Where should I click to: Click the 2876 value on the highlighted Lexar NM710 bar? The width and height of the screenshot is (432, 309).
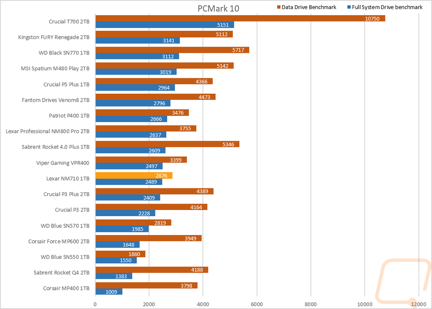point(161,175)
